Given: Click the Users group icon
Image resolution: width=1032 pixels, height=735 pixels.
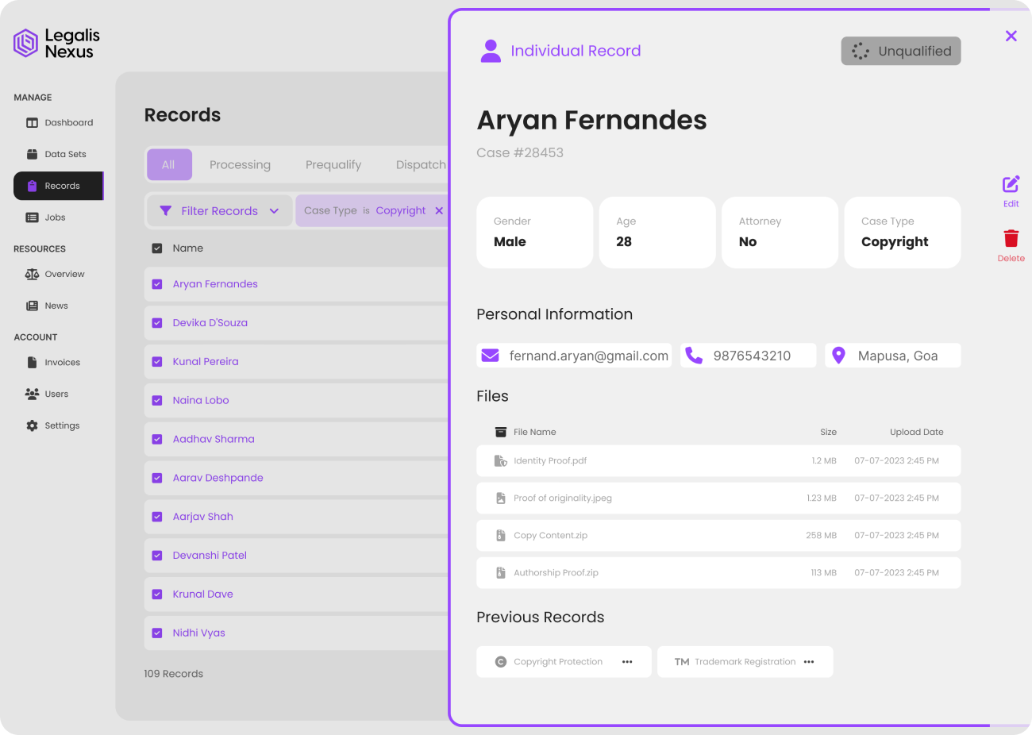Looking at the screenshot, I should (32, 394).
